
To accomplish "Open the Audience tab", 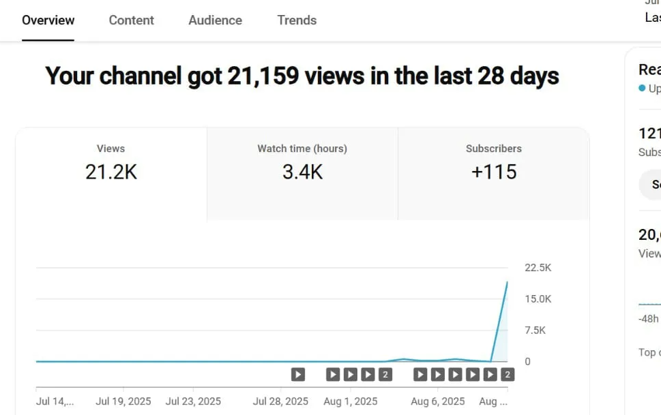I will [215, 20].
